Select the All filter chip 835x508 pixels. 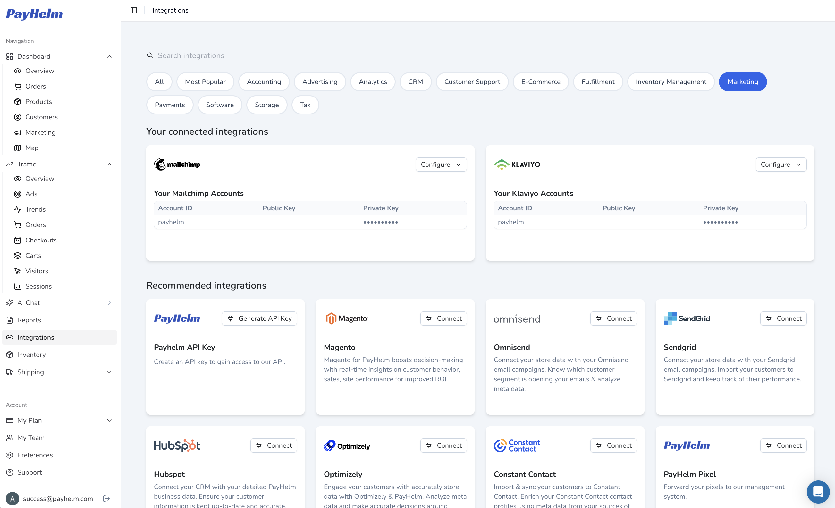[159, 82]
